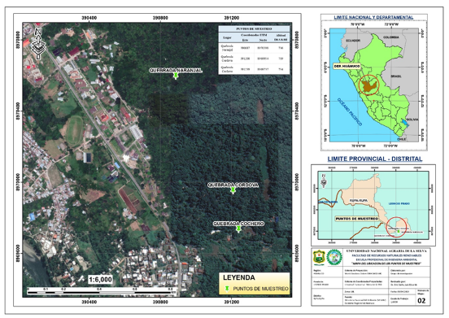449x318 pixels.
Task: Click the small north arrow in provincial map
Action: coord(324,181)
